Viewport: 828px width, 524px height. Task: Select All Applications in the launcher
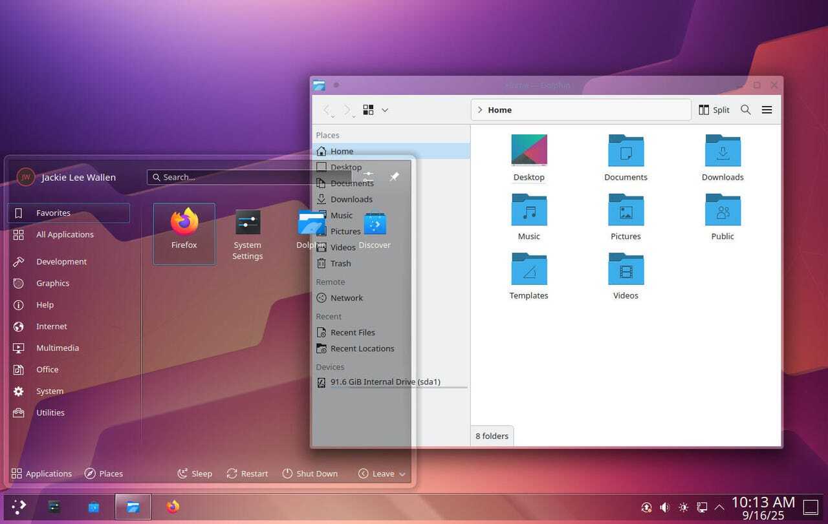[65, 234]
